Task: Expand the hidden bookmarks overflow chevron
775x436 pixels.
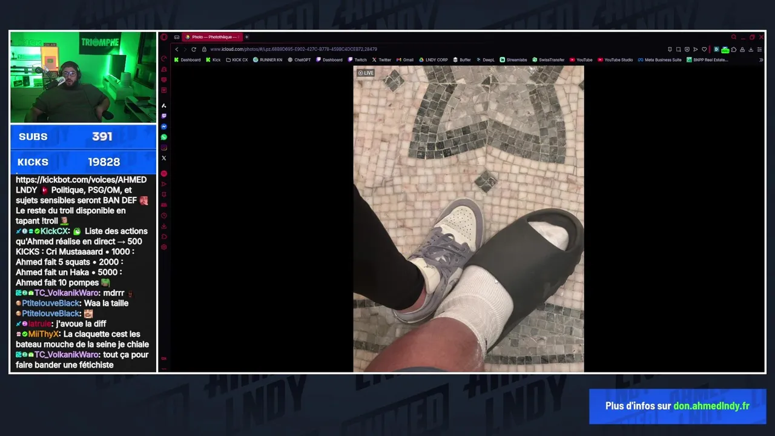Action: [761, 60]
